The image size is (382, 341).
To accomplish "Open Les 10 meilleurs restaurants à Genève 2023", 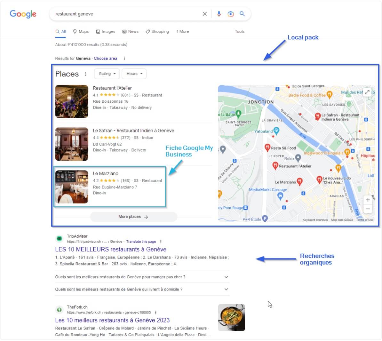I will [x=112, y=320].
